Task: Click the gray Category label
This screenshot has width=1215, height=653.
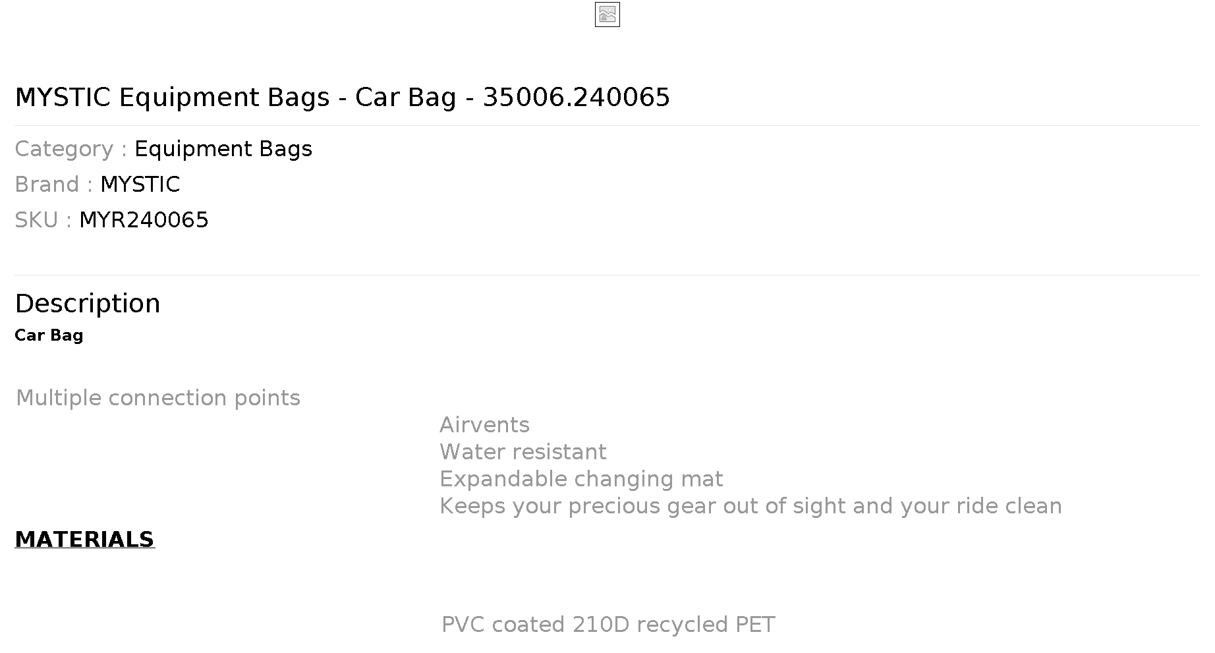Action: 71,149
